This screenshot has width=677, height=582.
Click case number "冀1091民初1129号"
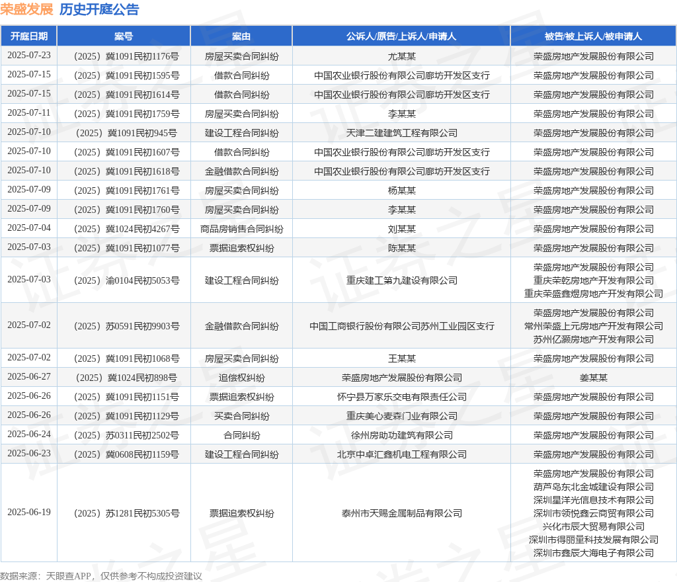point(143,416)
